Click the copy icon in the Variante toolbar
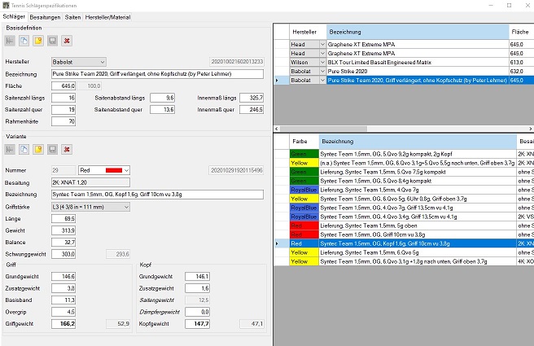The image size is (534, 346). [x=24, y=149]
